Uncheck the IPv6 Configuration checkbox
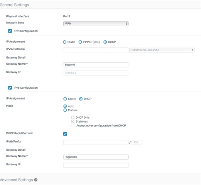 tap(10, 88)
